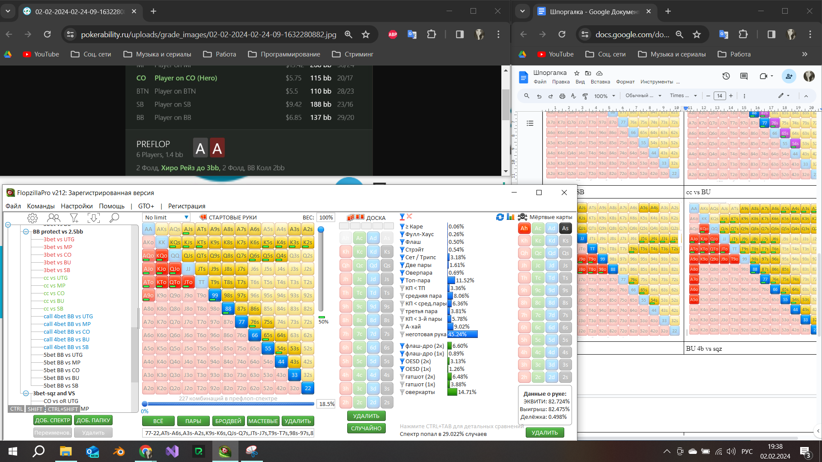This screenshot has width=822, height=462.
Task: Select the call 4bet BB vs MP range
Action: click(x=67, y=324)
